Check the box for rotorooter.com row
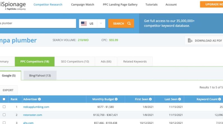 4,115
